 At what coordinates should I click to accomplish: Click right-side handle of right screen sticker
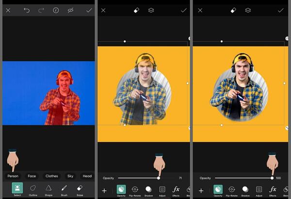[x=285, y=83]
